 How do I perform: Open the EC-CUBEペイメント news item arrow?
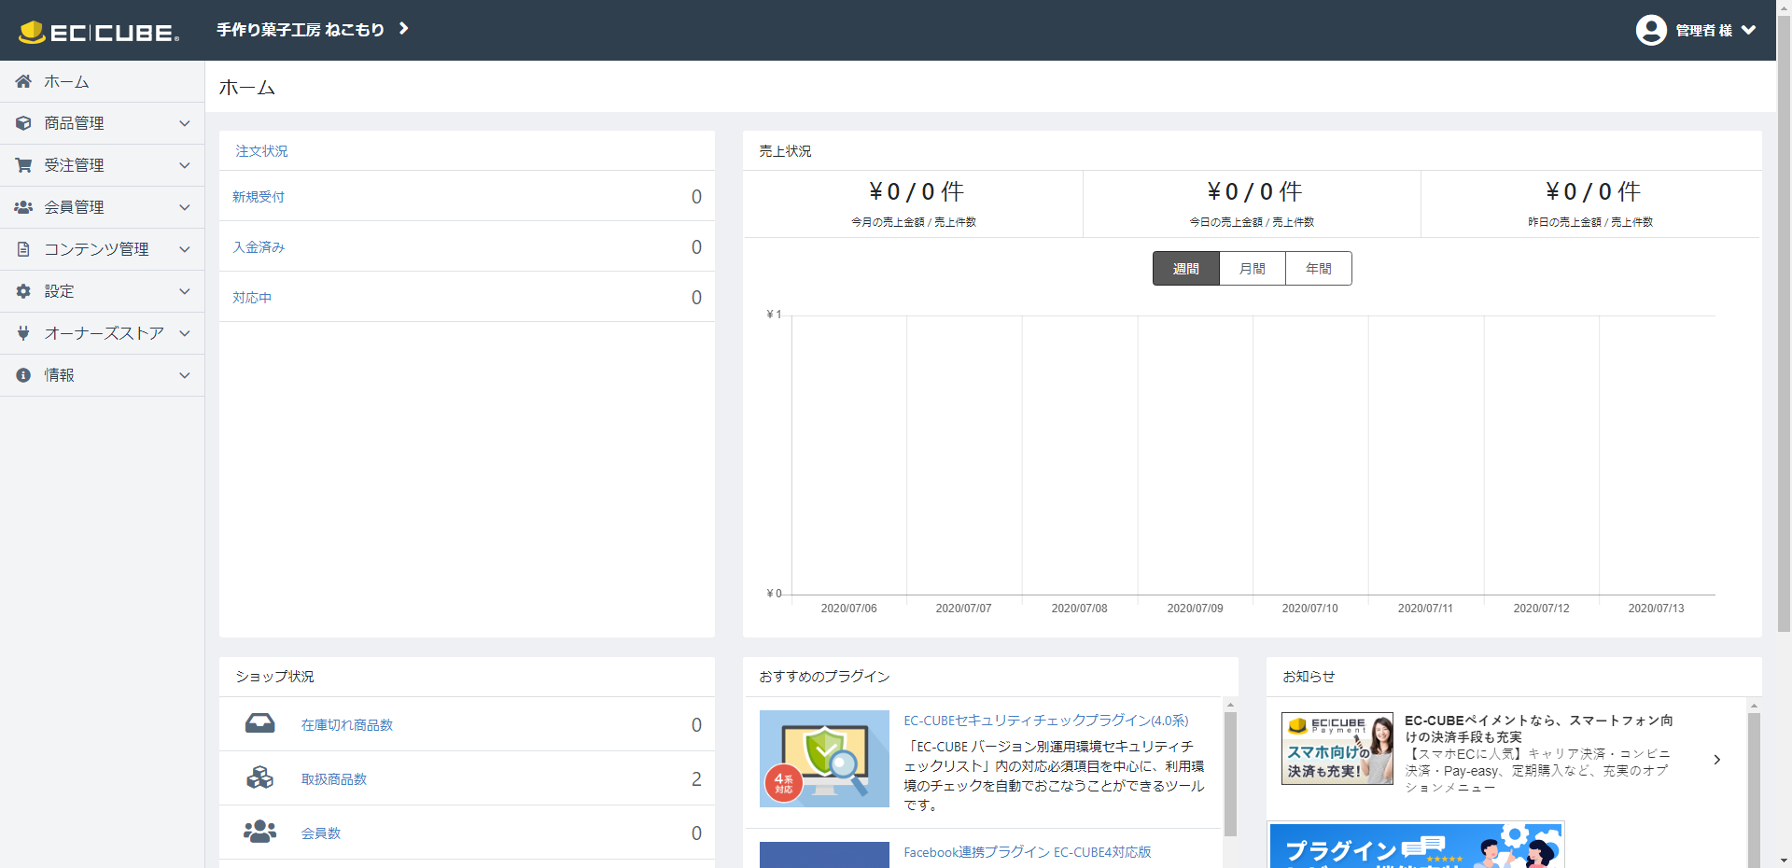click(1716, 760)
